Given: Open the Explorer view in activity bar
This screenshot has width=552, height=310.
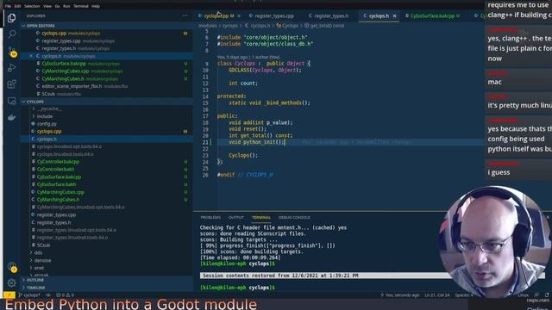Looking at the screenshot, I should pyautogui.click(x=11, y=18).
